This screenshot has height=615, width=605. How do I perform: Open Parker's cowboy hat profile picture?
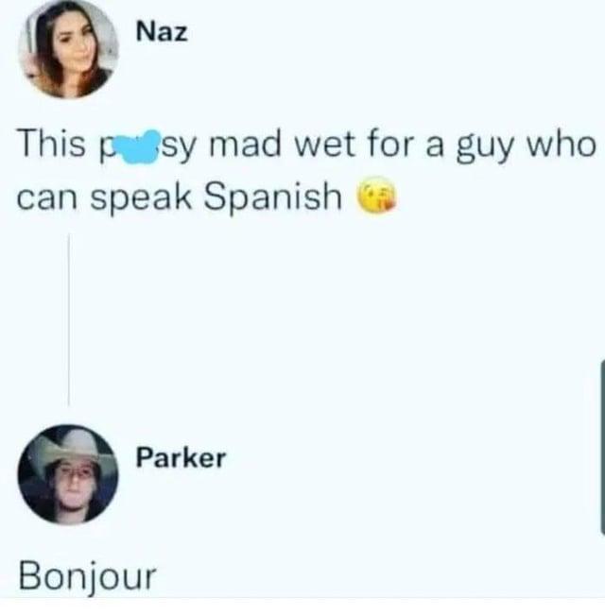coord(68,474)
